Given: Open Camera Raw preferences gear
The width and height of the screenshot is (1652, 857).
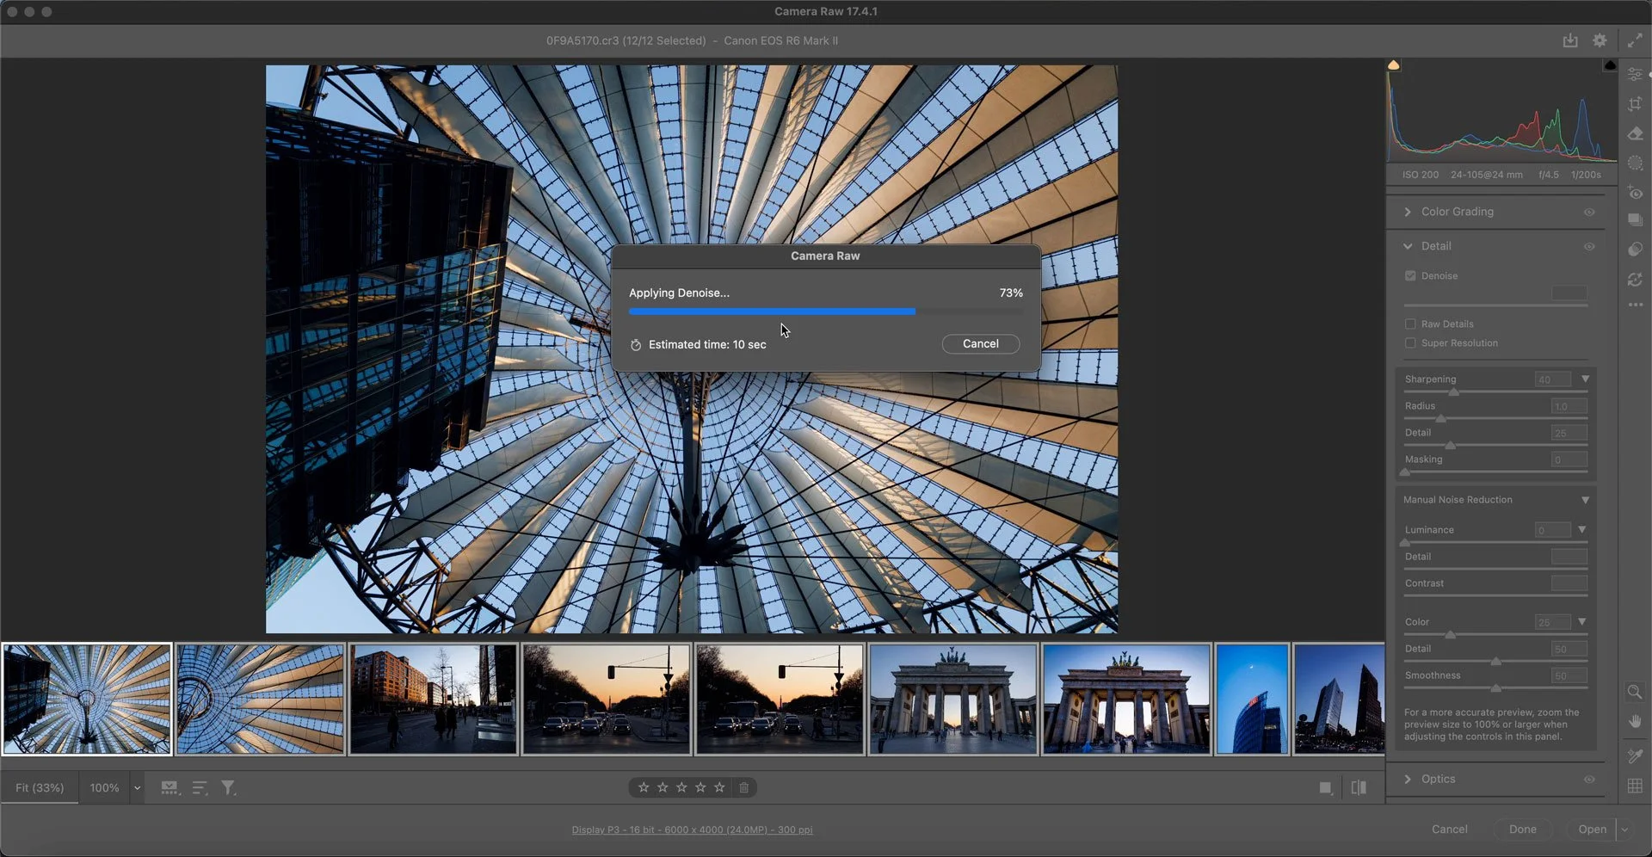Looking at the screenshot, I should click(1600, 40).
